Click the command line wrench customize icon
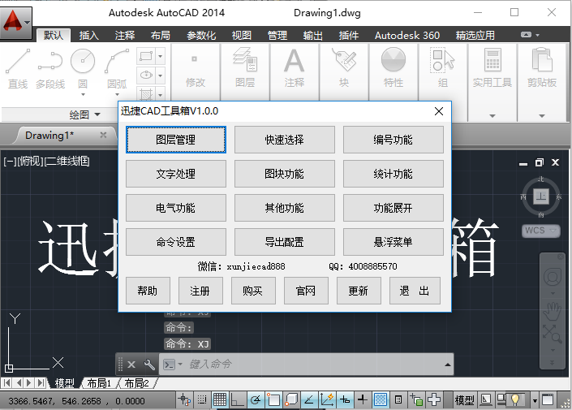 tap(149, 365)
